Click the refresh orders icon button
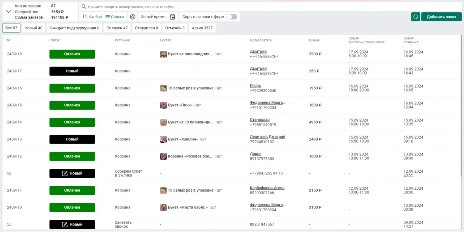This screenshot has height=232, width=464. coord(415,17)
